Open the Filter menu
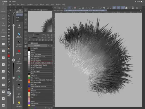 pyautogui.click(x=52, y=5)
